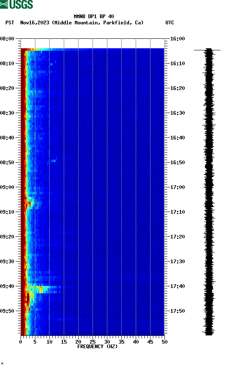The image size is (227, 368).
Task: Click the 16:50 UTC time label
Action: point(177,163)
